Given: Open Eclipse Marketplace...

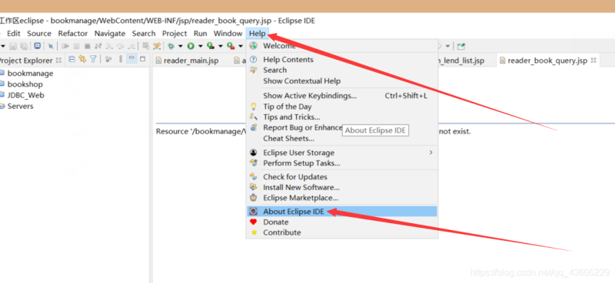Looking at the screenshot, I should point(341,198).
